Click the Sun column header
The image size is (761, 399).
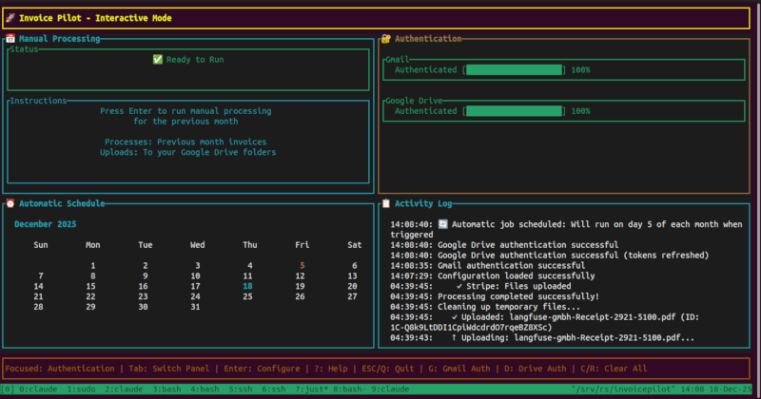tap(41, 245)
